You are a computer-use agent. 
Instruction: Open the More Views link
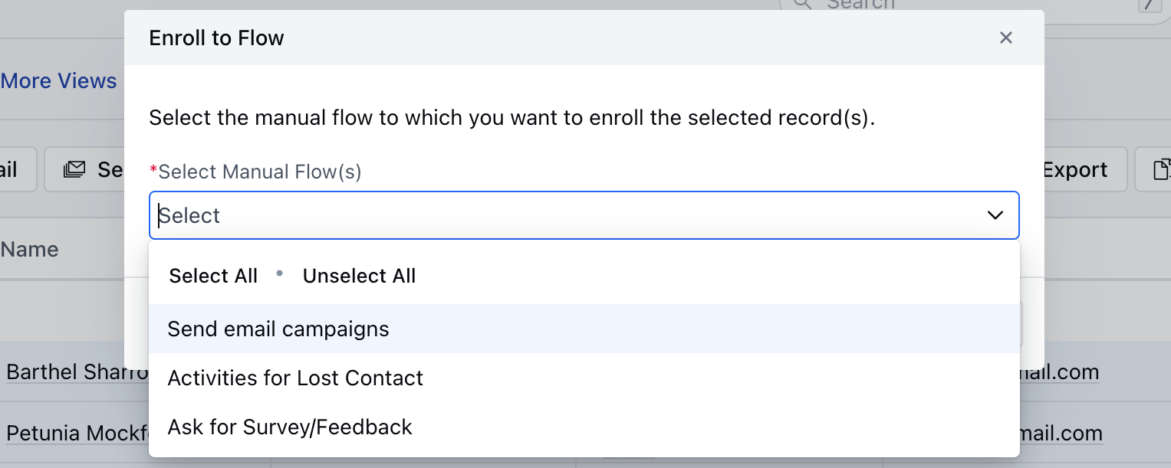[x=59, y=81]
